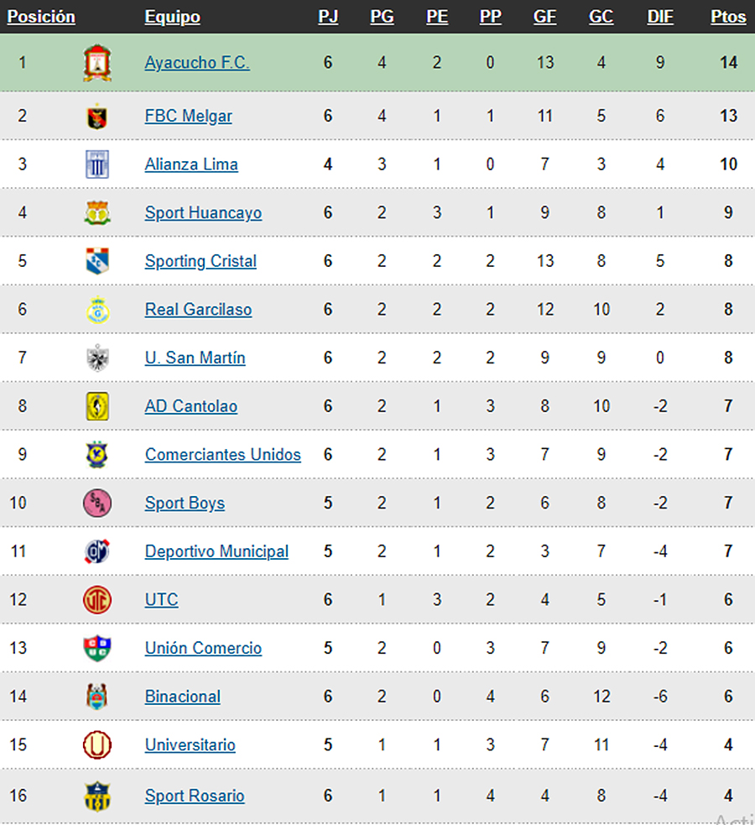Click the Ayacucho F.C. club crest
The image size is (755, 825).
pos(97,63)
